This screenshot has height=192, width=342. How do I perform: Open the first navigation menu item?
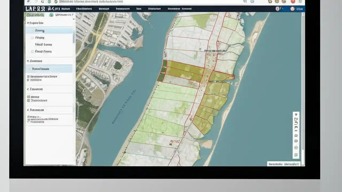click(x=66, y=9)
